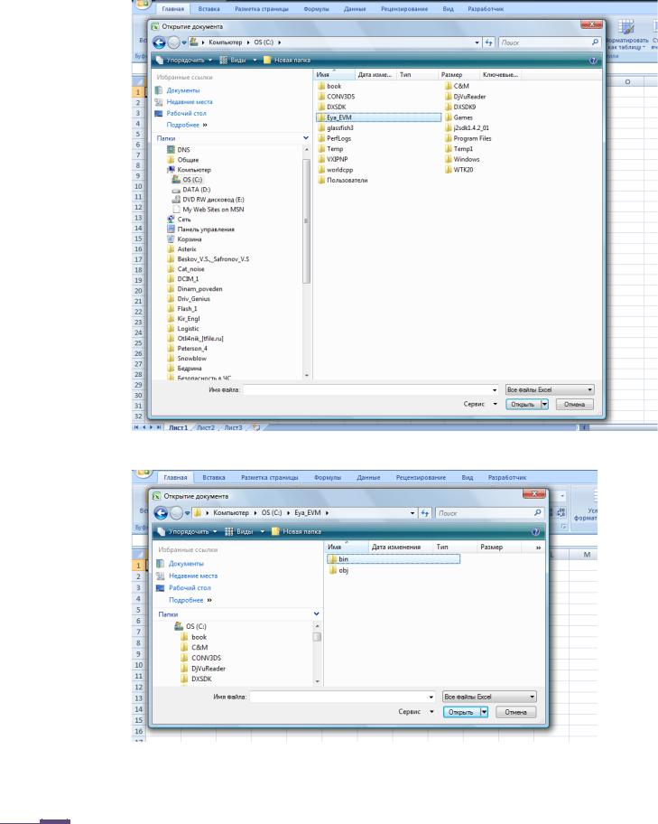
Task: Open Сервис dropdown in Eya_EVM dialog
Action: coord(431,712)
